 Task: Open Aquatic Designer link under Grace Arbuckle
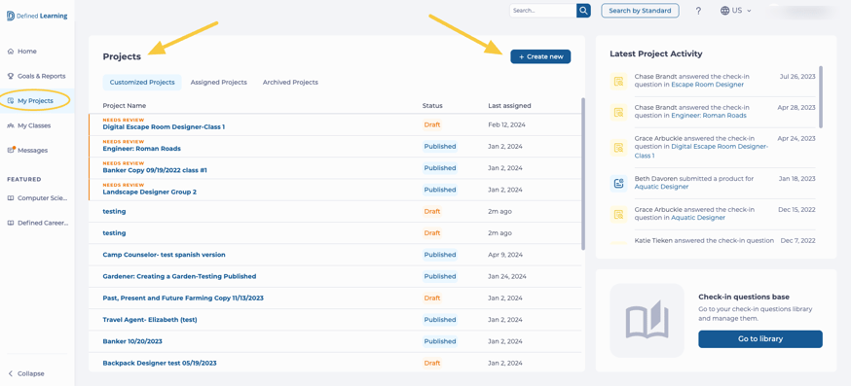(x=698, y=218)
